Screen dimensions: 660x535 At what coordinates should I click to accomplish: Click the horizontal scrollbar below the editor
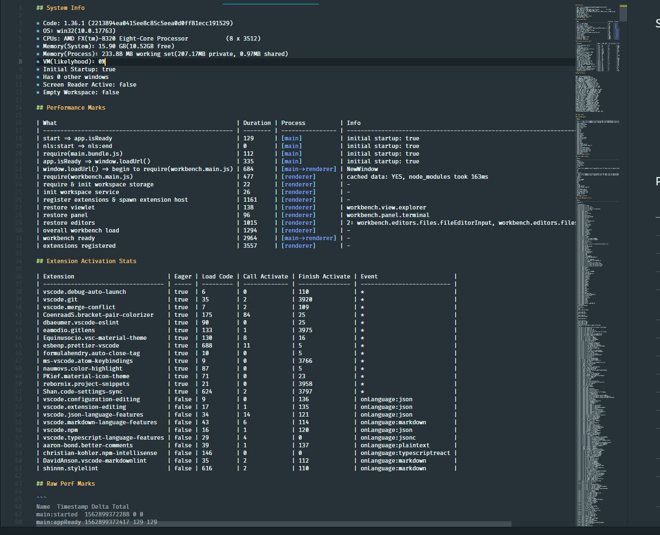274,523
